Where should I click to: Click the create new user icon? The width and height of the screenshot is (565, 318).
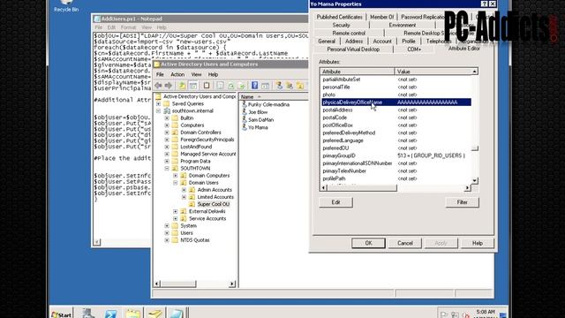[279, 86]
